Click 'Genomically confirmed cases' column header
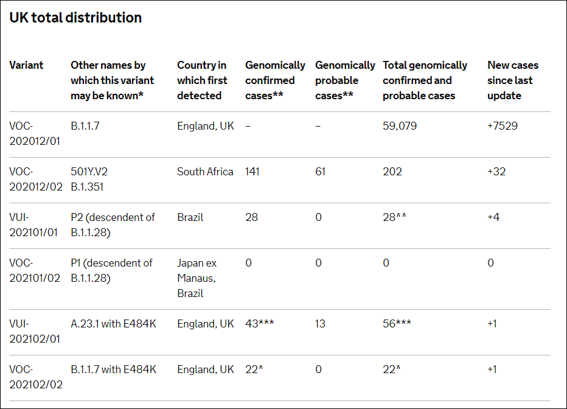 (275, 80)
